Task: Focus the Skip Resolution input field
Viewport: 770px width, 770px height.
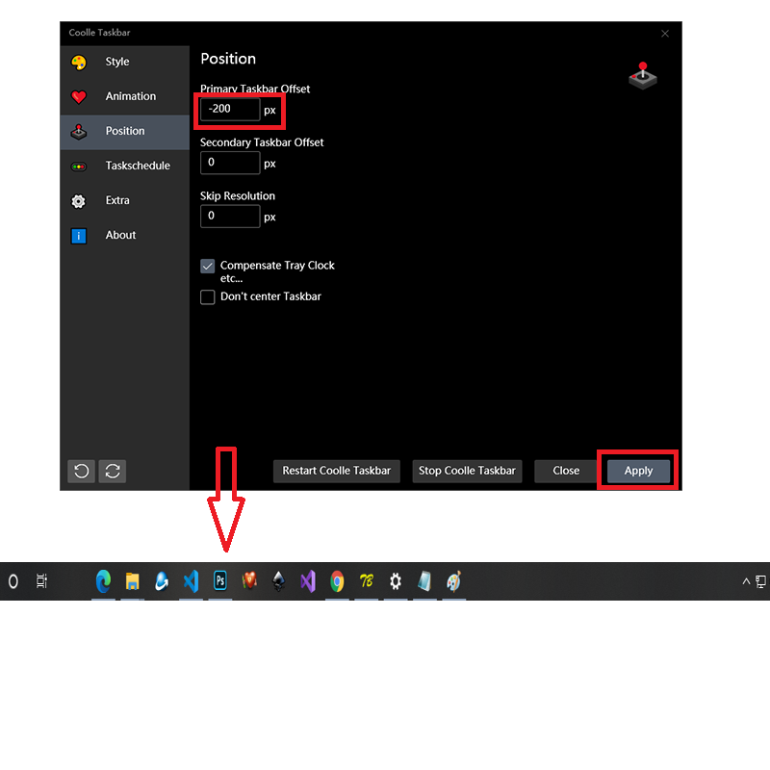Action: coord(230,217)
